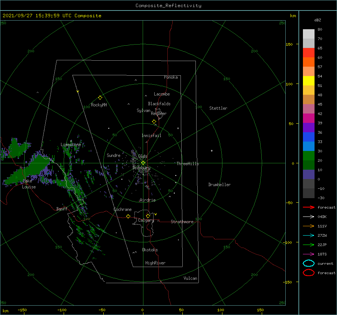Screen dimensions: 337x315
Task: Click the asterisk marker above Limestone
Action: click(x=71, y=141)
